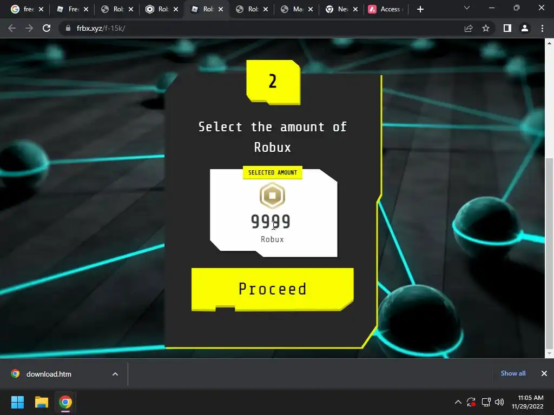Open the clock and date panel
The width and height of the screenshot is (554, 415).
pyautogui.click(x=527, y=402)
